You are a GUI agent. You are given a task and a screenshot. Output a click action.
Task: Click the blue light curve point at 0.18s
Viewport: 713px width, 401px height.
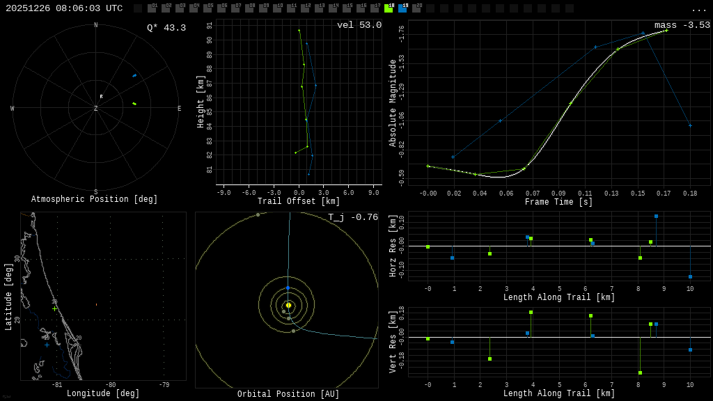pyautogui.click(x=690, y=125)
